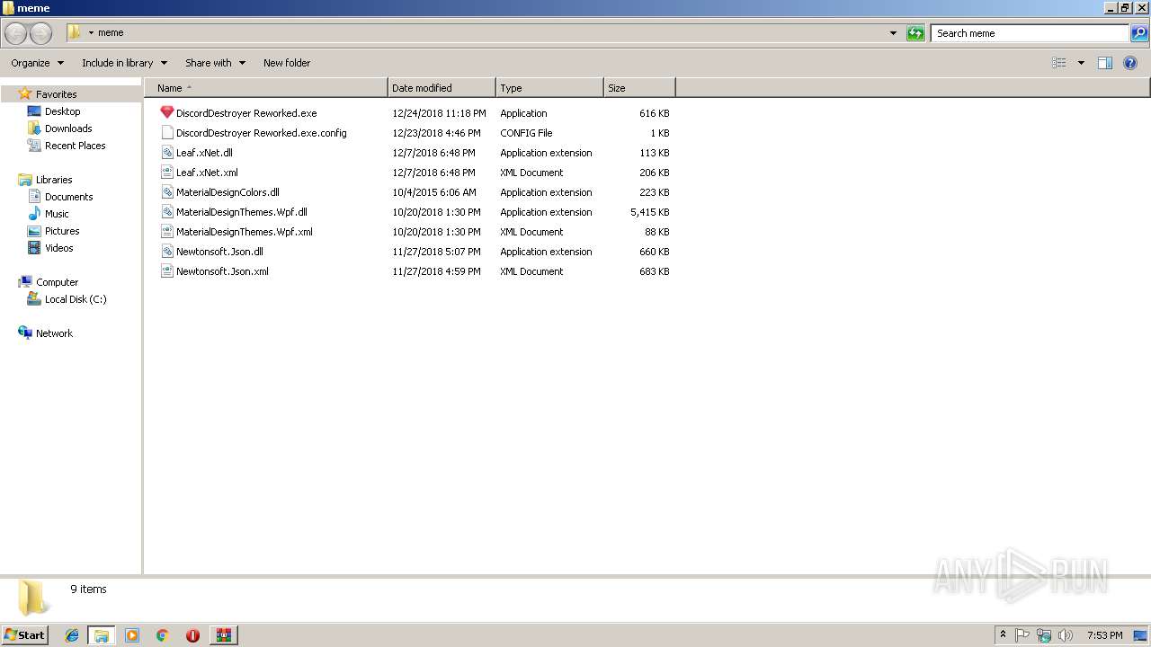1151x647 pixels.
Task: Open the Videos library
Action: (x=59, y=248)
